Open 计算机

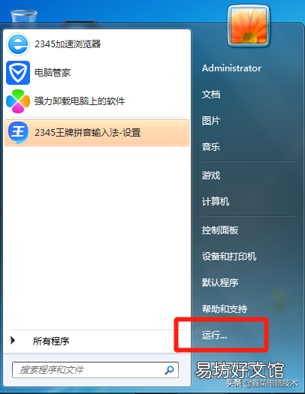tap(216, 202)
